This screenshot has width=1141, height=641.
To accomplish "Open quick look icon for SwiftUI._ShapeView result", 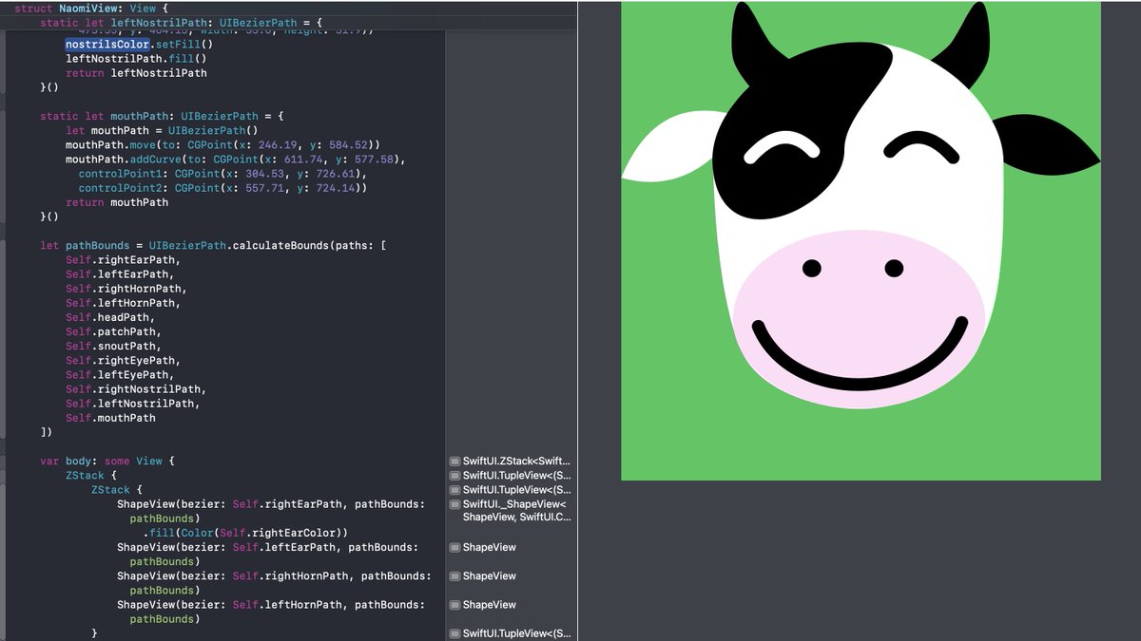I will click(x=454, y=504).
